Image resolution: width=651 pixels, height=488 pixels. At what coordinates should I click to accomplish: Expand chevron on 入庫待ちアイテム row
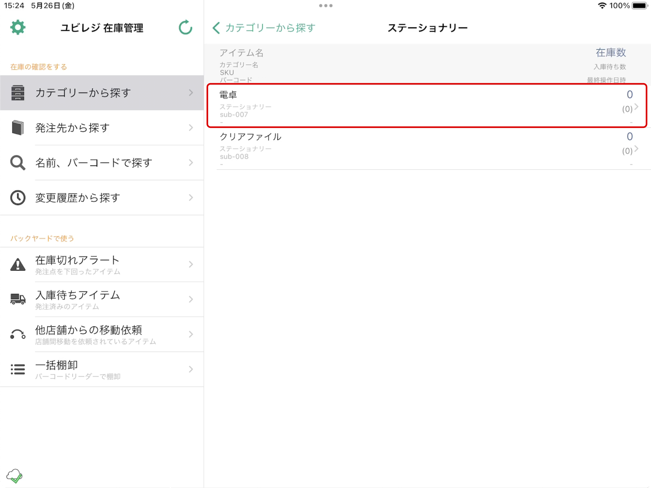(x=191, y=299)
